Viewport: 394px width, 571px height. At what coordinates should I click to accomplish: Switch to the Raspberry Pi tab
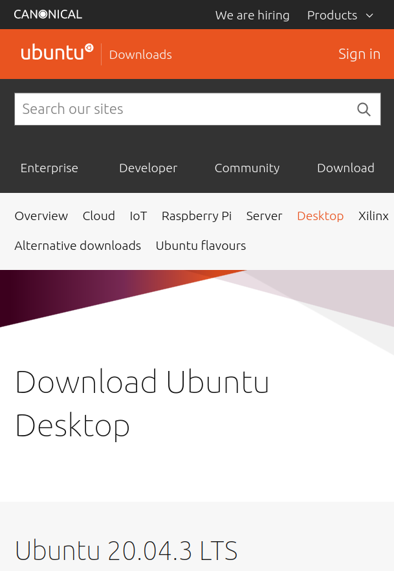(197, 216)
